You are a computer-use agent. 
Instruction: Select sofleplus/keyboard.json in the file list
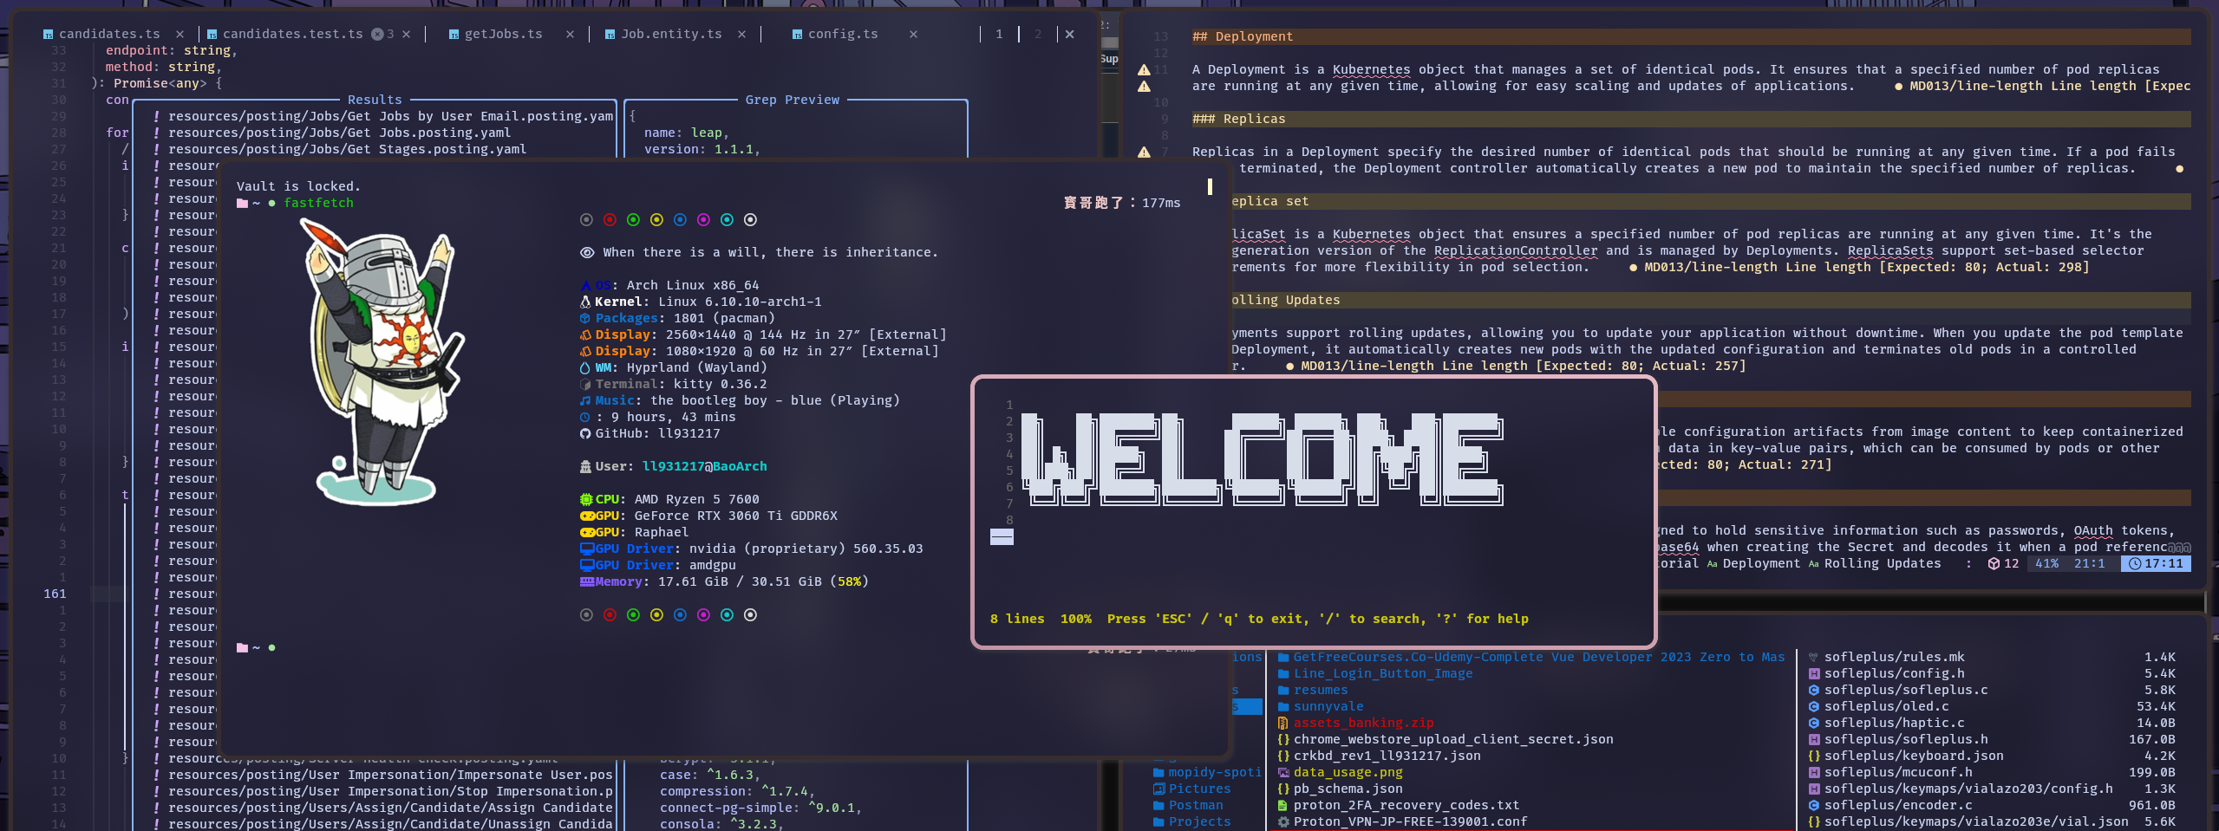point(1913,756)
